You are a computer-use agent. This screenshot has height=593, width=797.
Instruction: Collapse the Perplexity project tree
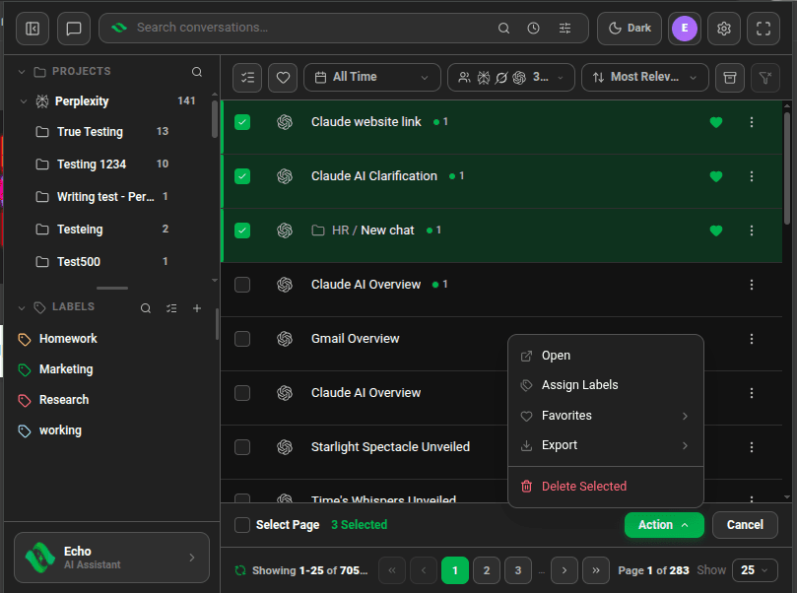coord(24,101)
